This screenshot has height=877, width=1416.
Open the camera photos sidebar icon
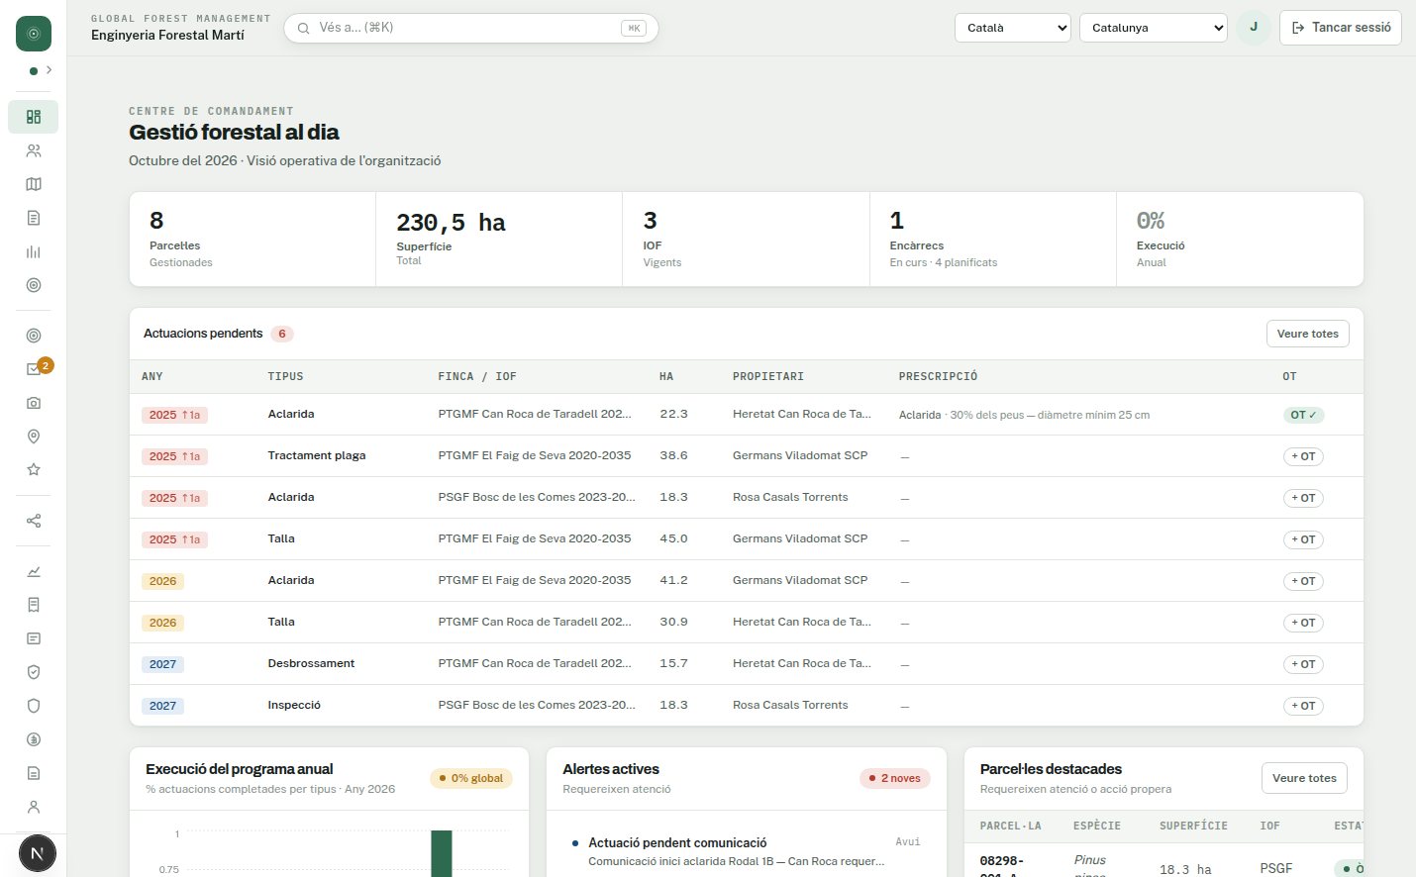(x=34, y=403)
